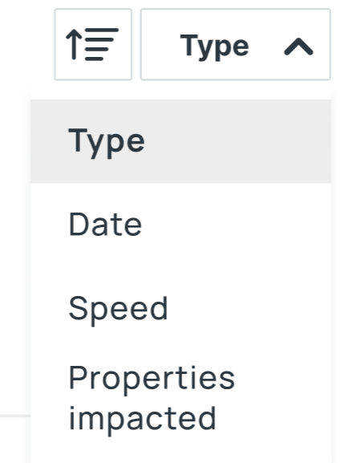Sort the list by Date
Image resolution: width=346 pixels, height=463 pixels.
click(x=181, y=225)
